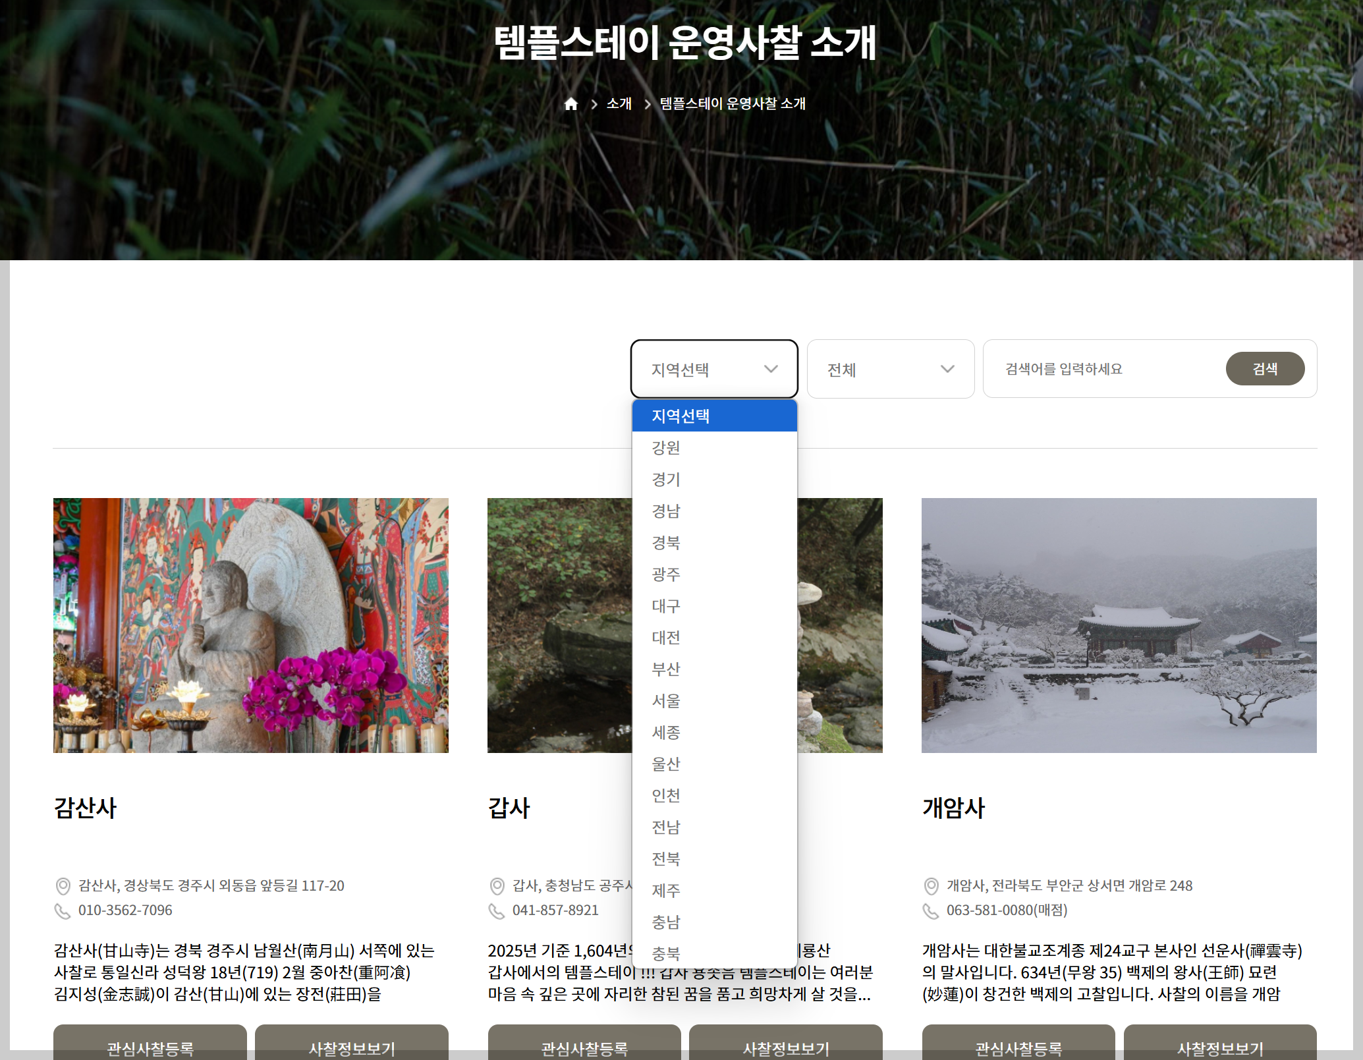
Task: Collapse the 지역선택 region dropdown
Action: [x=714, y=369]
